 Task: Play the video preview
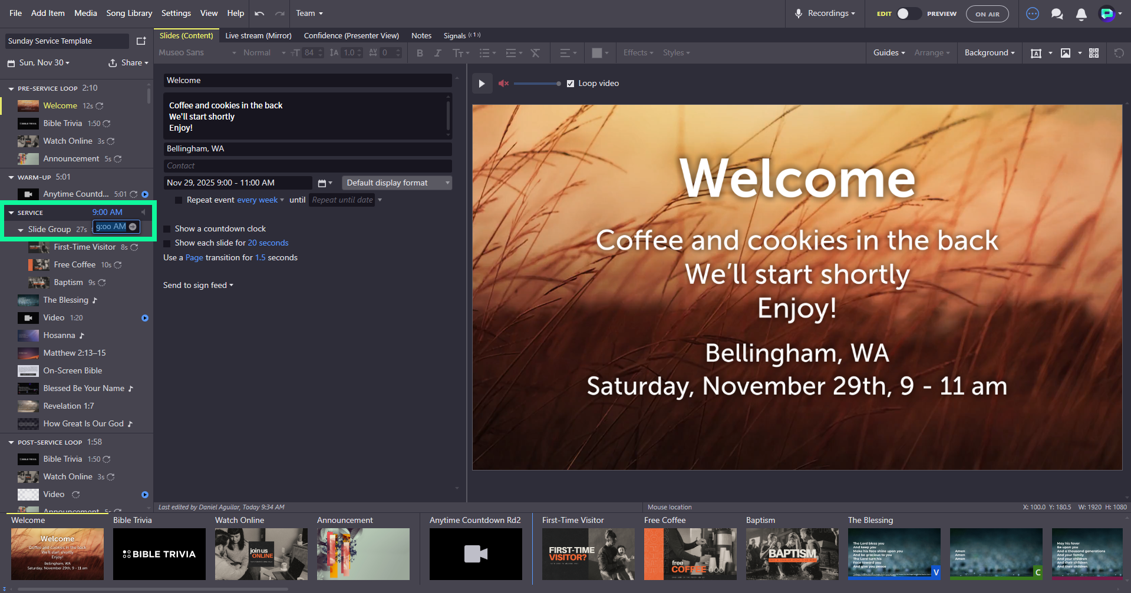coord(482,84)
